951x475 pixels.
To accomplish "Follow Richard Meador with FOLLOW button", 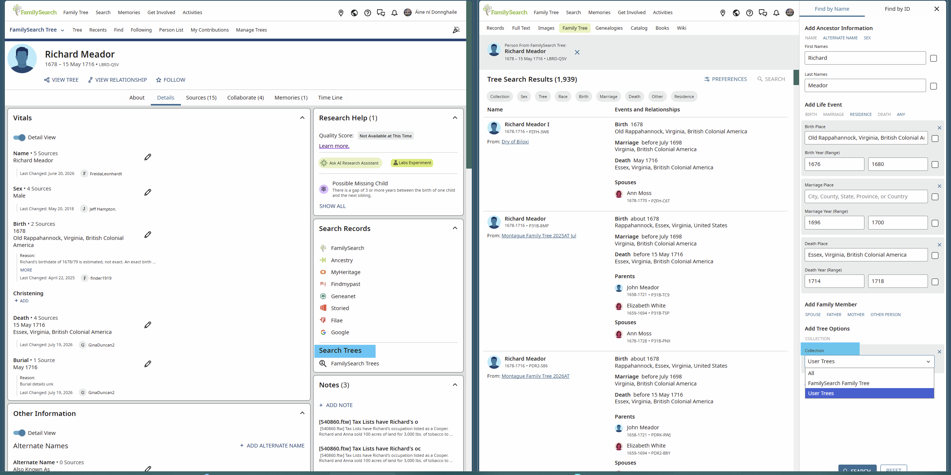I will tap(171, 80).
